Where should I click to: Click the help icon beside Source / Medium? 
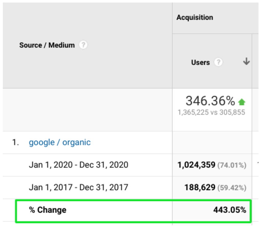(x=83, y=45)
